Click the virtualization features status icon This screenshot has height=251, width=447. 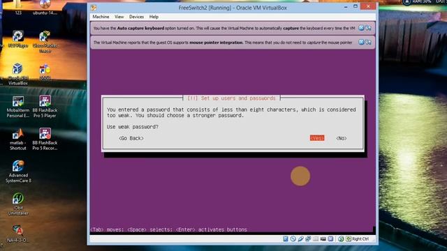[330, 238]
